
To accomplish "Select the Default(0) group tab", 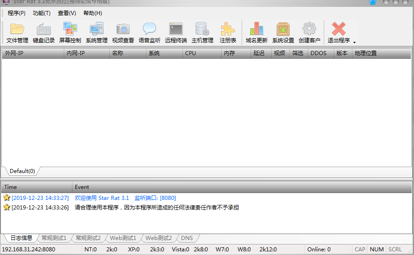I will tap(22, 171).
